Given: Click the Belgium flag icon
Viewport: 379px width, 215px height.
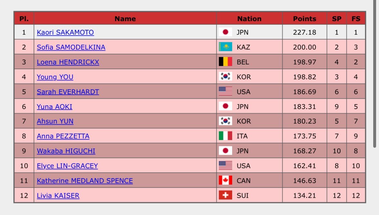Looking at the screenshot, I should pyautogui.click(x=225, y=62).
